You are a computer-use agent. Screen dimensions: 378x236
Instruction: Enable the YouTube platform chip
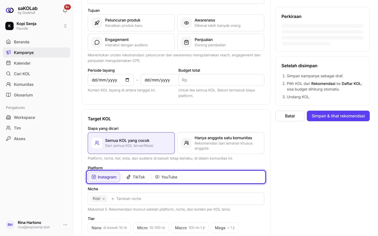coord(166,177)
